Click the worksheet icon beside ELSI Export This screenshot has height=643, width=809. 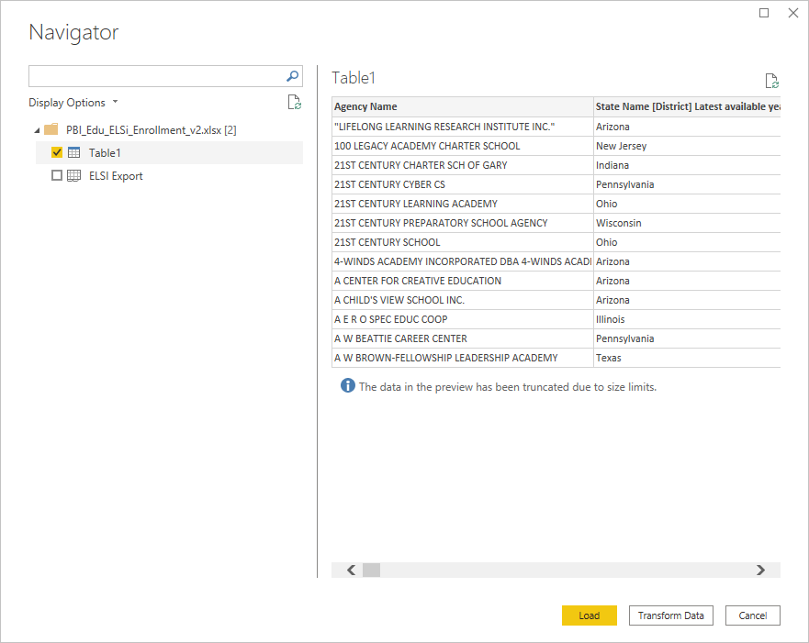(73, 175)
